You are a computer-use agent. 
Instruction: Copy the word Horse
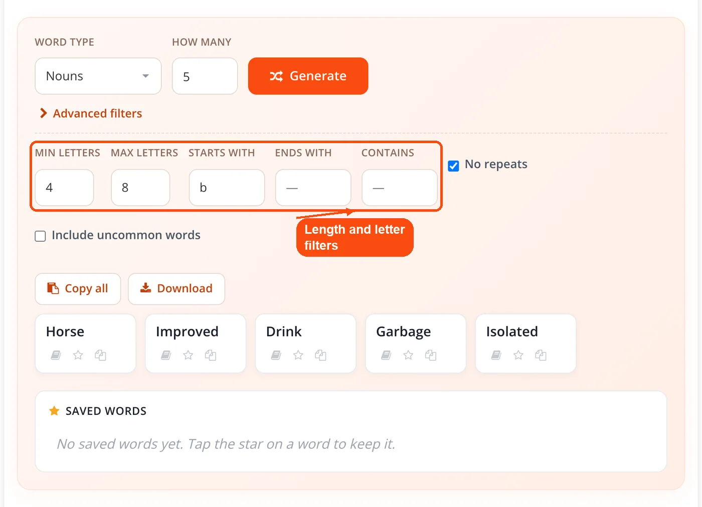coord(100,355)
